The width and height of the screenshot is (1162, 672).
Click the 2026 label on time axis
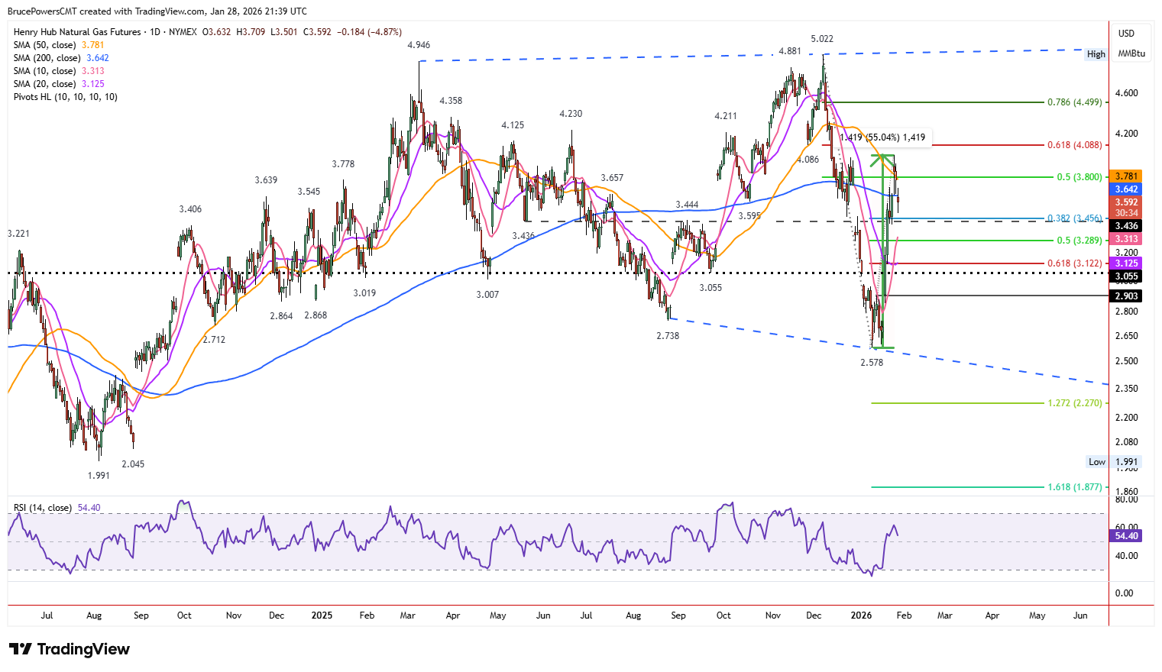(861, 615)
